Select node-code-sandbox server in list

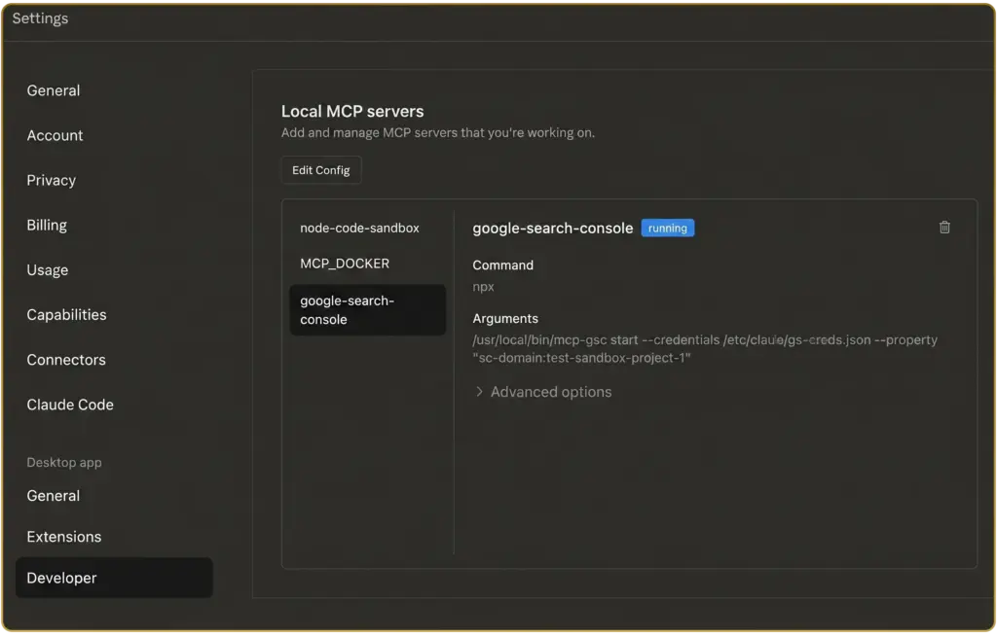(359, 228)
